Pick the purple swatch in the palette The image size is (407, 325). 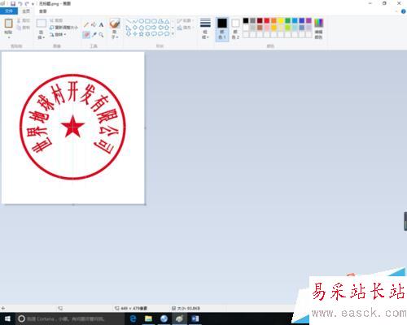309,20
